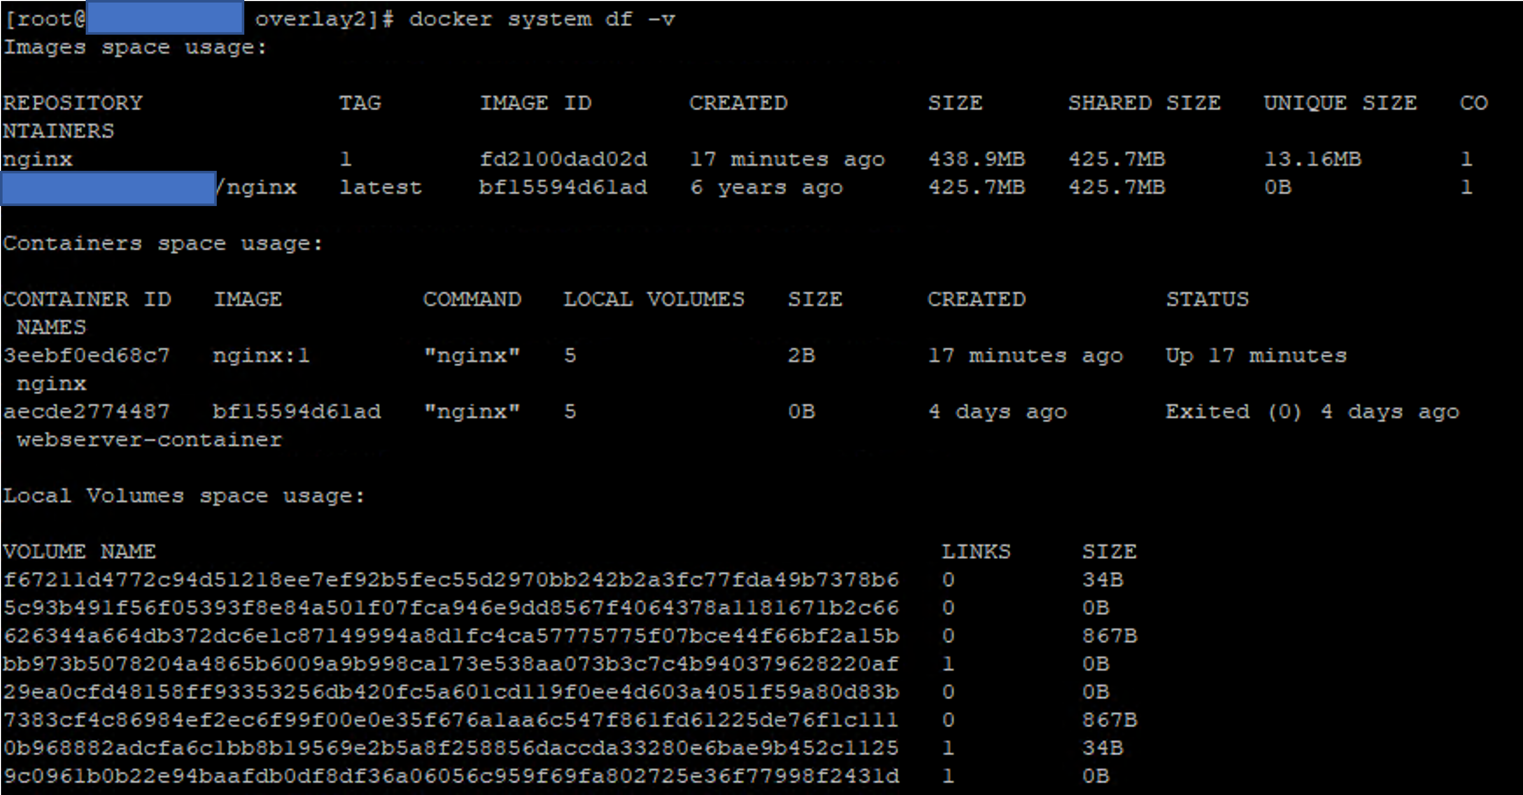Click the volume name starting with 9c0961b0b22e
The width and height of the screenshot is (1523, 795).
pyautogui.click(x=450, y=776)
